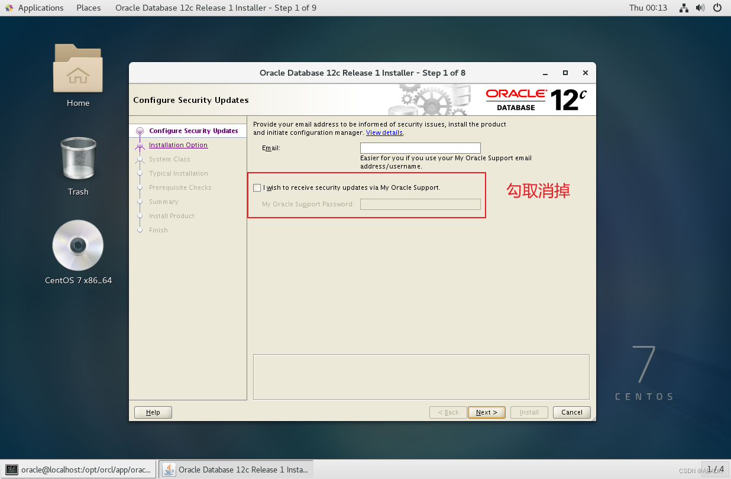Open the clock showing Thu 00:13

click(x=648, y=8)
